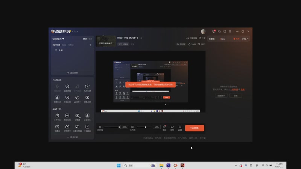Image resolution: width=301 pixels, height=169 pixels.
Task: Click the taskbar 搜索 search box
Action: 140,165
